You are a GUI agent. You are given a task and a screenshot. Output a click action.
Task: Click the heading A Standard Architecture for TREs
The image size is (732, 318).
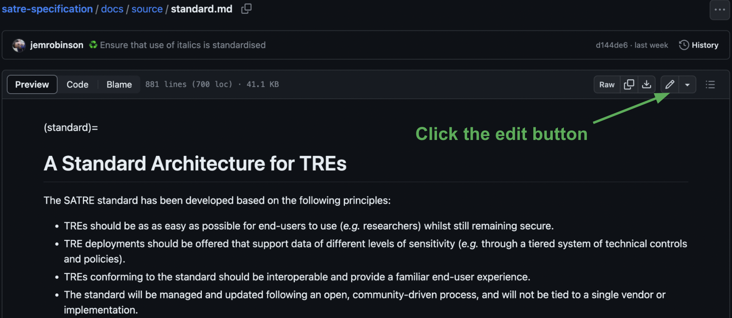click(x=195, y=163)
